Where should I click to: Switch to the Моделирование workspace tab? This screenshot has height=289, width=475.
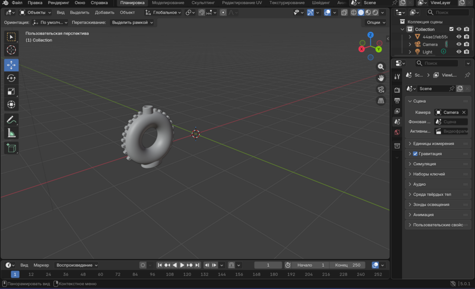coord(168,3)
